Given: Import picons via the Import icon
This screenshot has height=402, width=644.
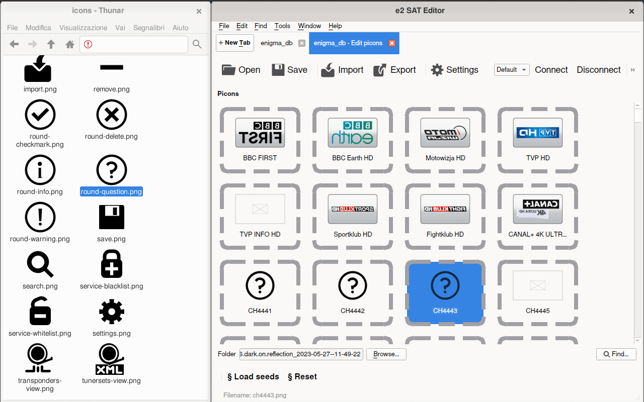Looking at the screenshot, I should click(328, 70).
